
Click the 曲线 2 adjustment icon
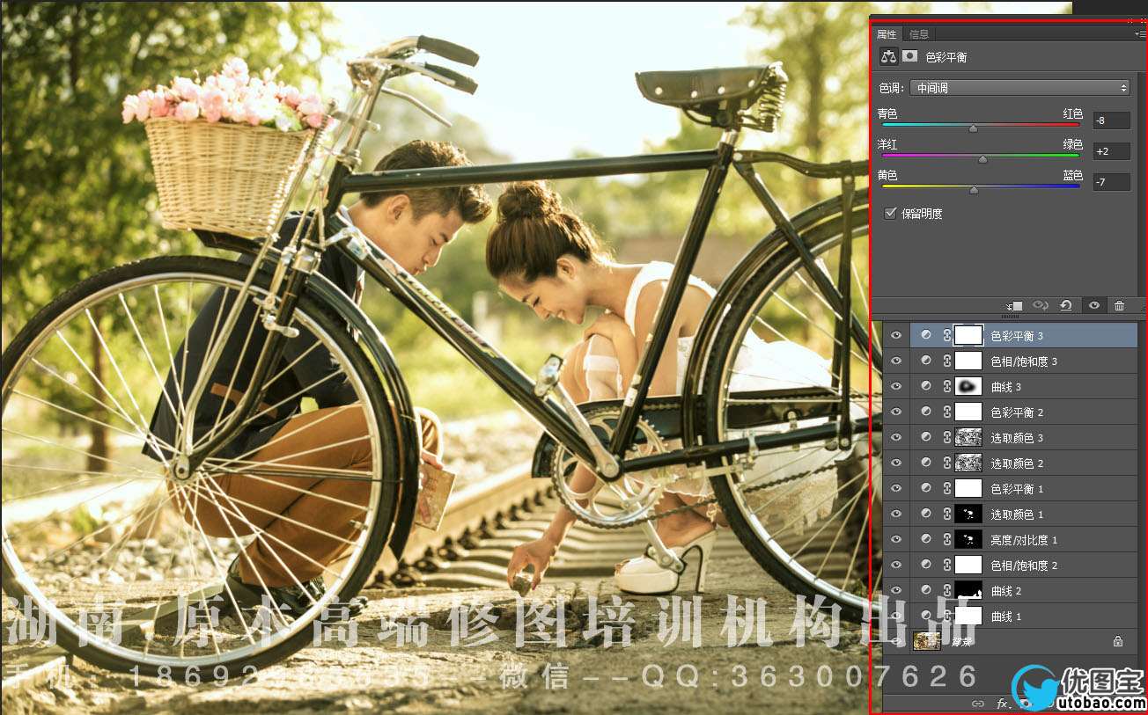pyautogui.click(x=925, y=590)
